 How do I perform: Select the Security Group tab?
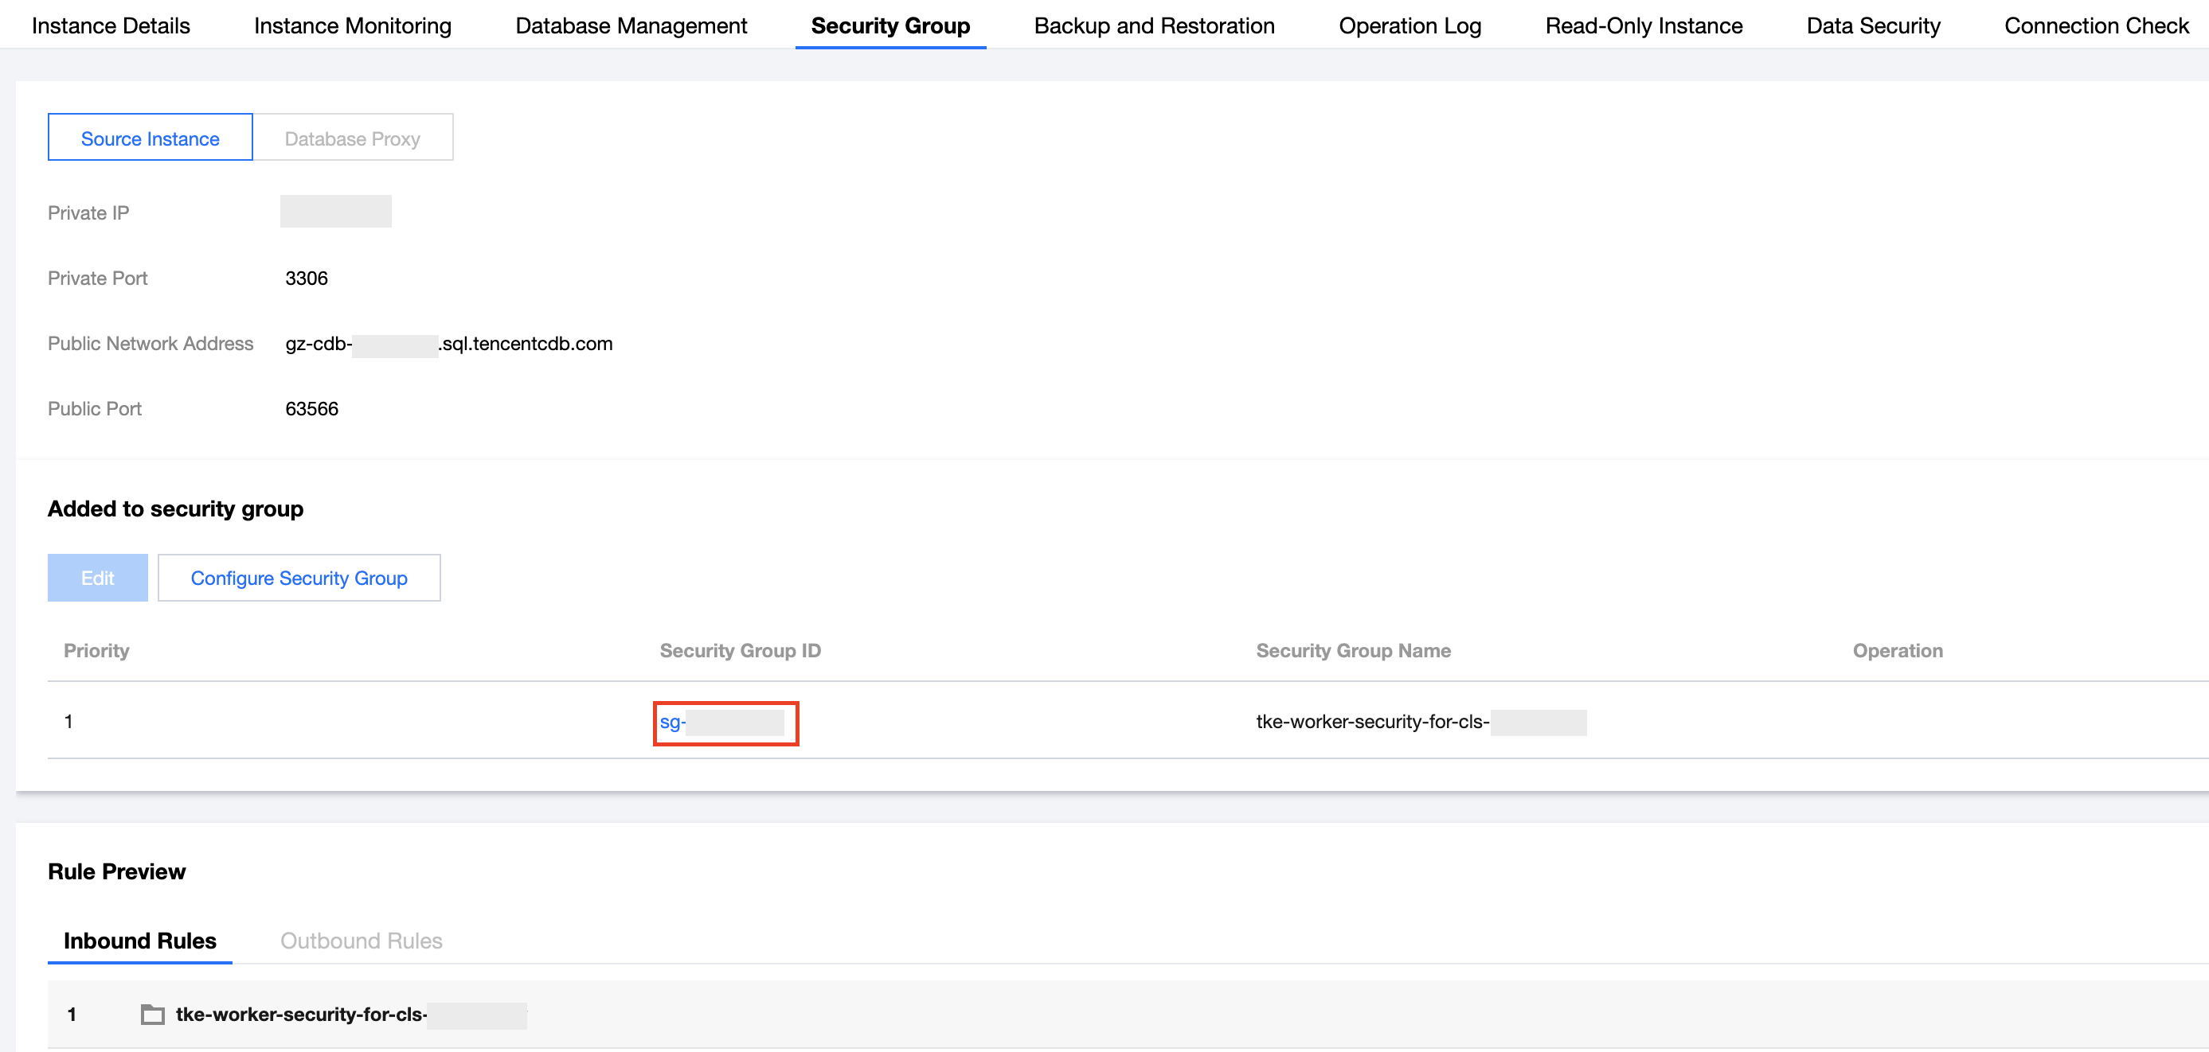coord(890,25)
